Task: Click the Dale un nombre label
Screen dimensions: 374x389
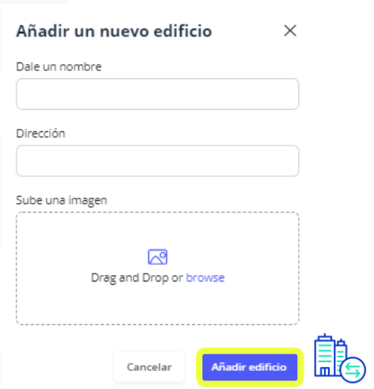Action: coord(59,66)
